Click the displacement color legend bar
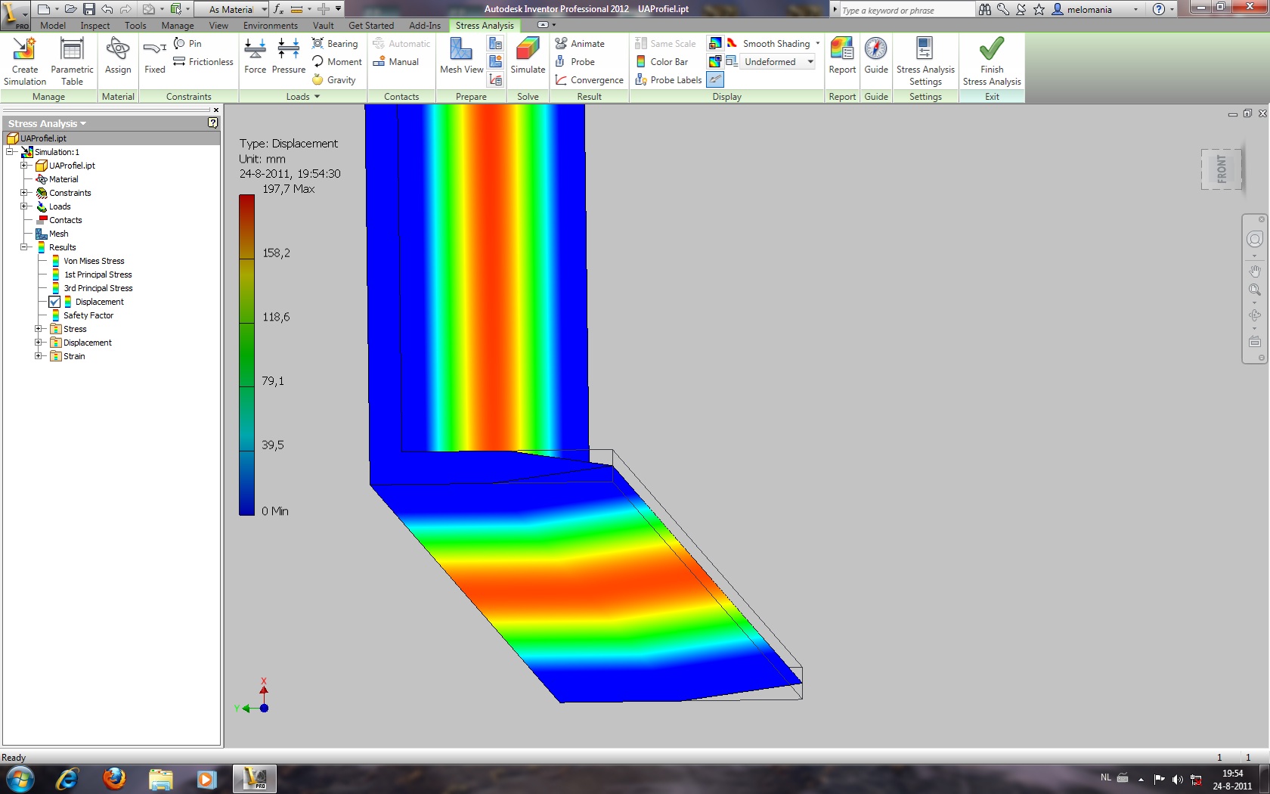 point(246,355)
